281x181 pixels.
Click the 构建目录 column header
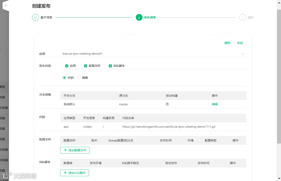coord(108,118)
